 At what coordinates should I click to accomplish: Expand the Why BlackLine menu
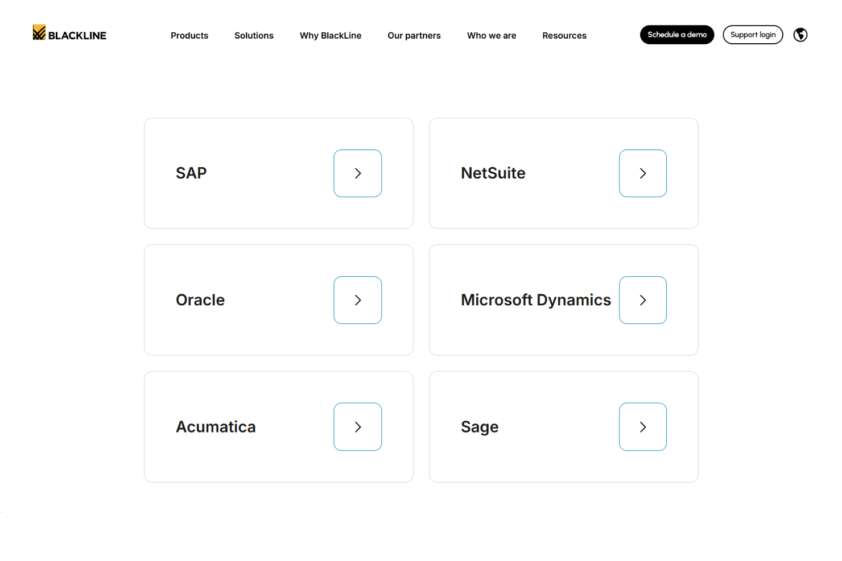pyautogui.click(x=331, y=35)
